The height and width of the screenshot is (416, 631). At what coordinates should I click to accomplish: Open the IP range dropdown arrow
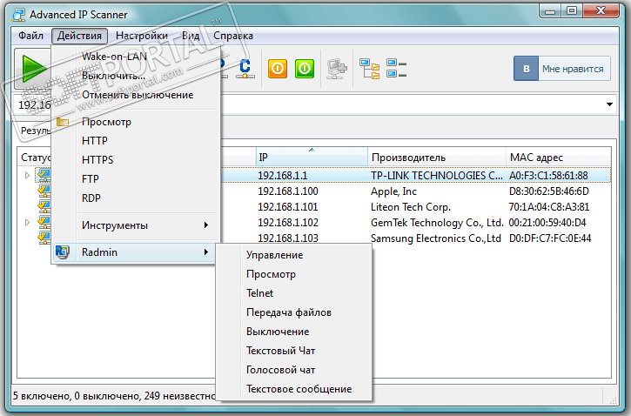pyautogui.click(x=609, y=104)
